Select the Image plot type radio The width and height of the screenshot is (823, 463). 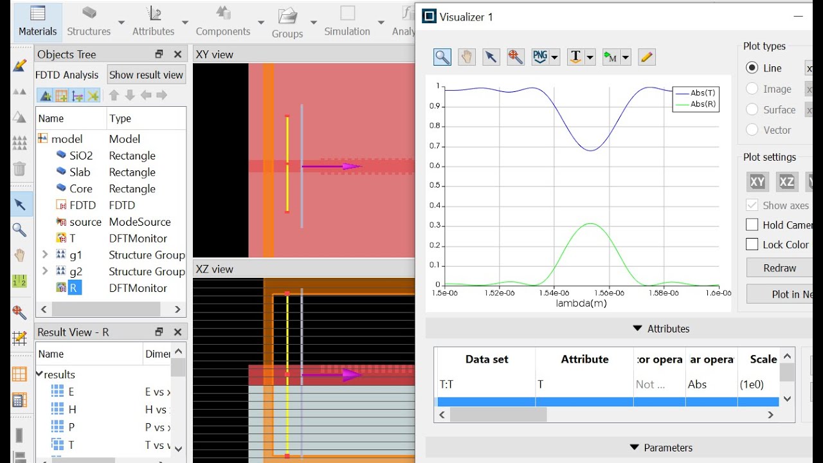pyautogui.click(x=752, y=89)
